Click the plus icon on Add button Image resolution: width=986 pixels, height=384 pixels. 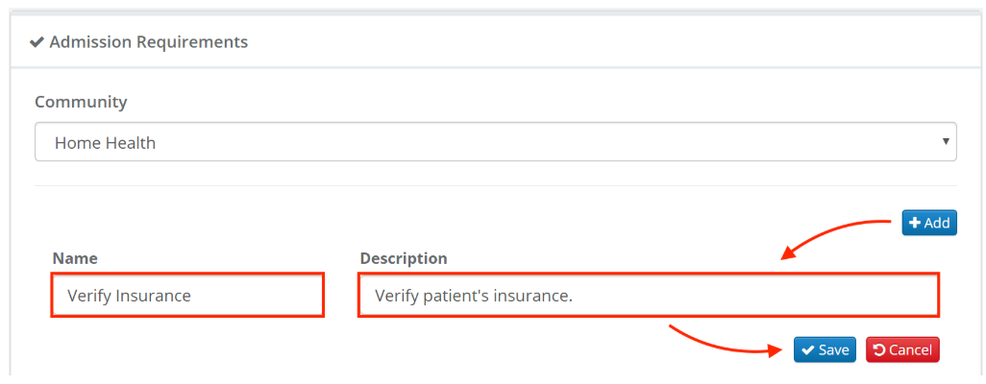[915, 223]
